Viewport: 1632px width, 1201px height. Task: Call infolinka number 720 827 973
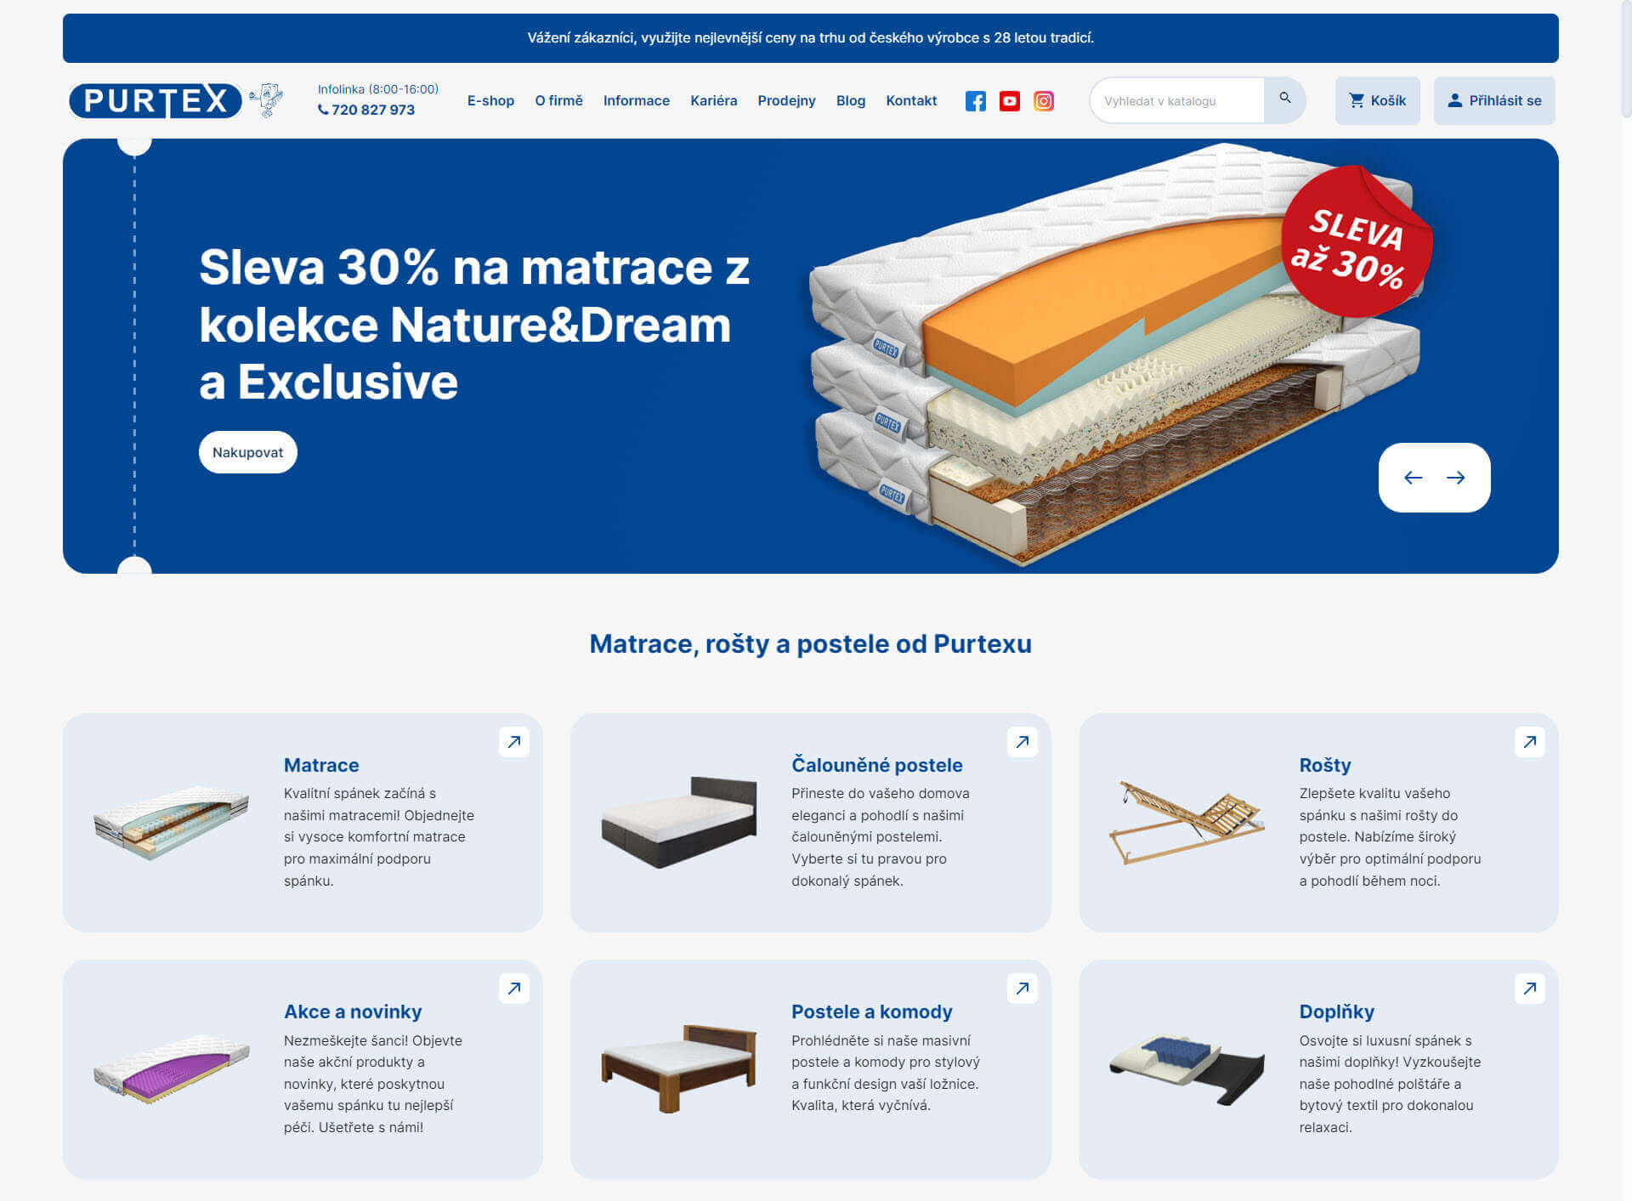pyautogui.click(x=366, y=110)
